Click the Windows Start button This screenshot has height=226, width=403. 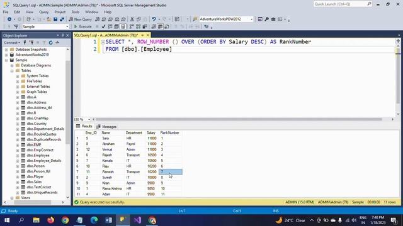[7, 220]
